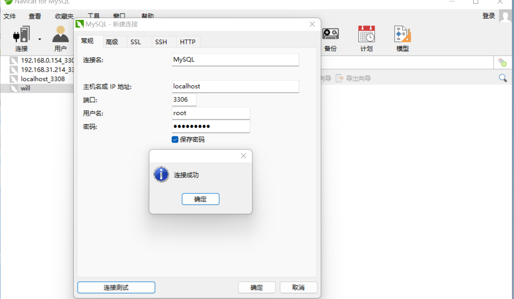The image size is (514, 299).
Task: Click the 用户名 label
Action: pos(93,113)
